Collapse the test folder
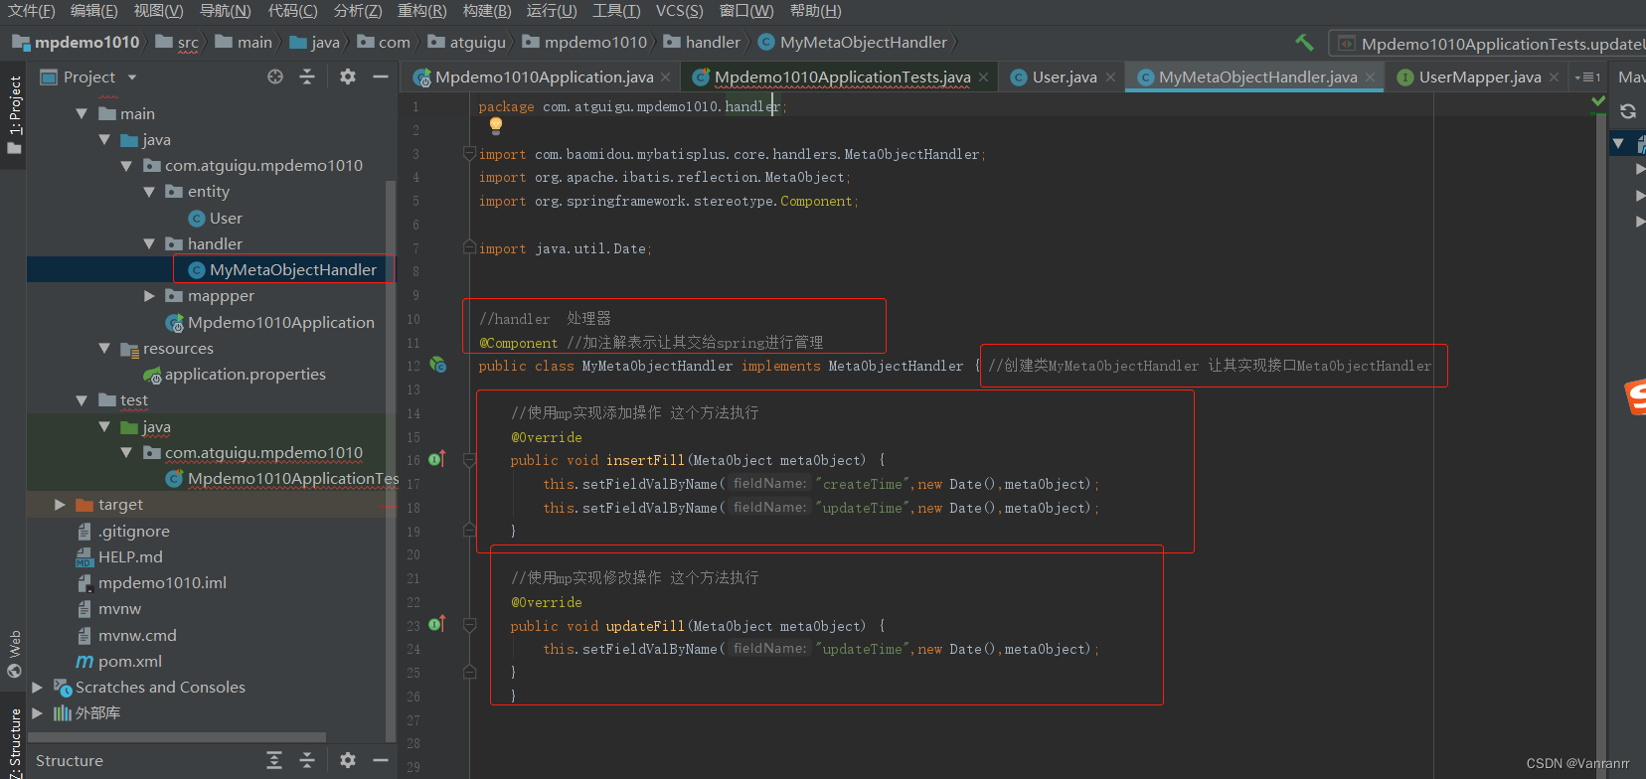The height and width of the screenshot is (779, 1646). click(82, 400)
